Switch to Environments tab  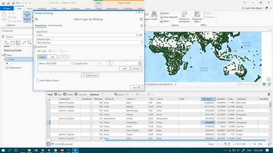click(x=55, y=25)
